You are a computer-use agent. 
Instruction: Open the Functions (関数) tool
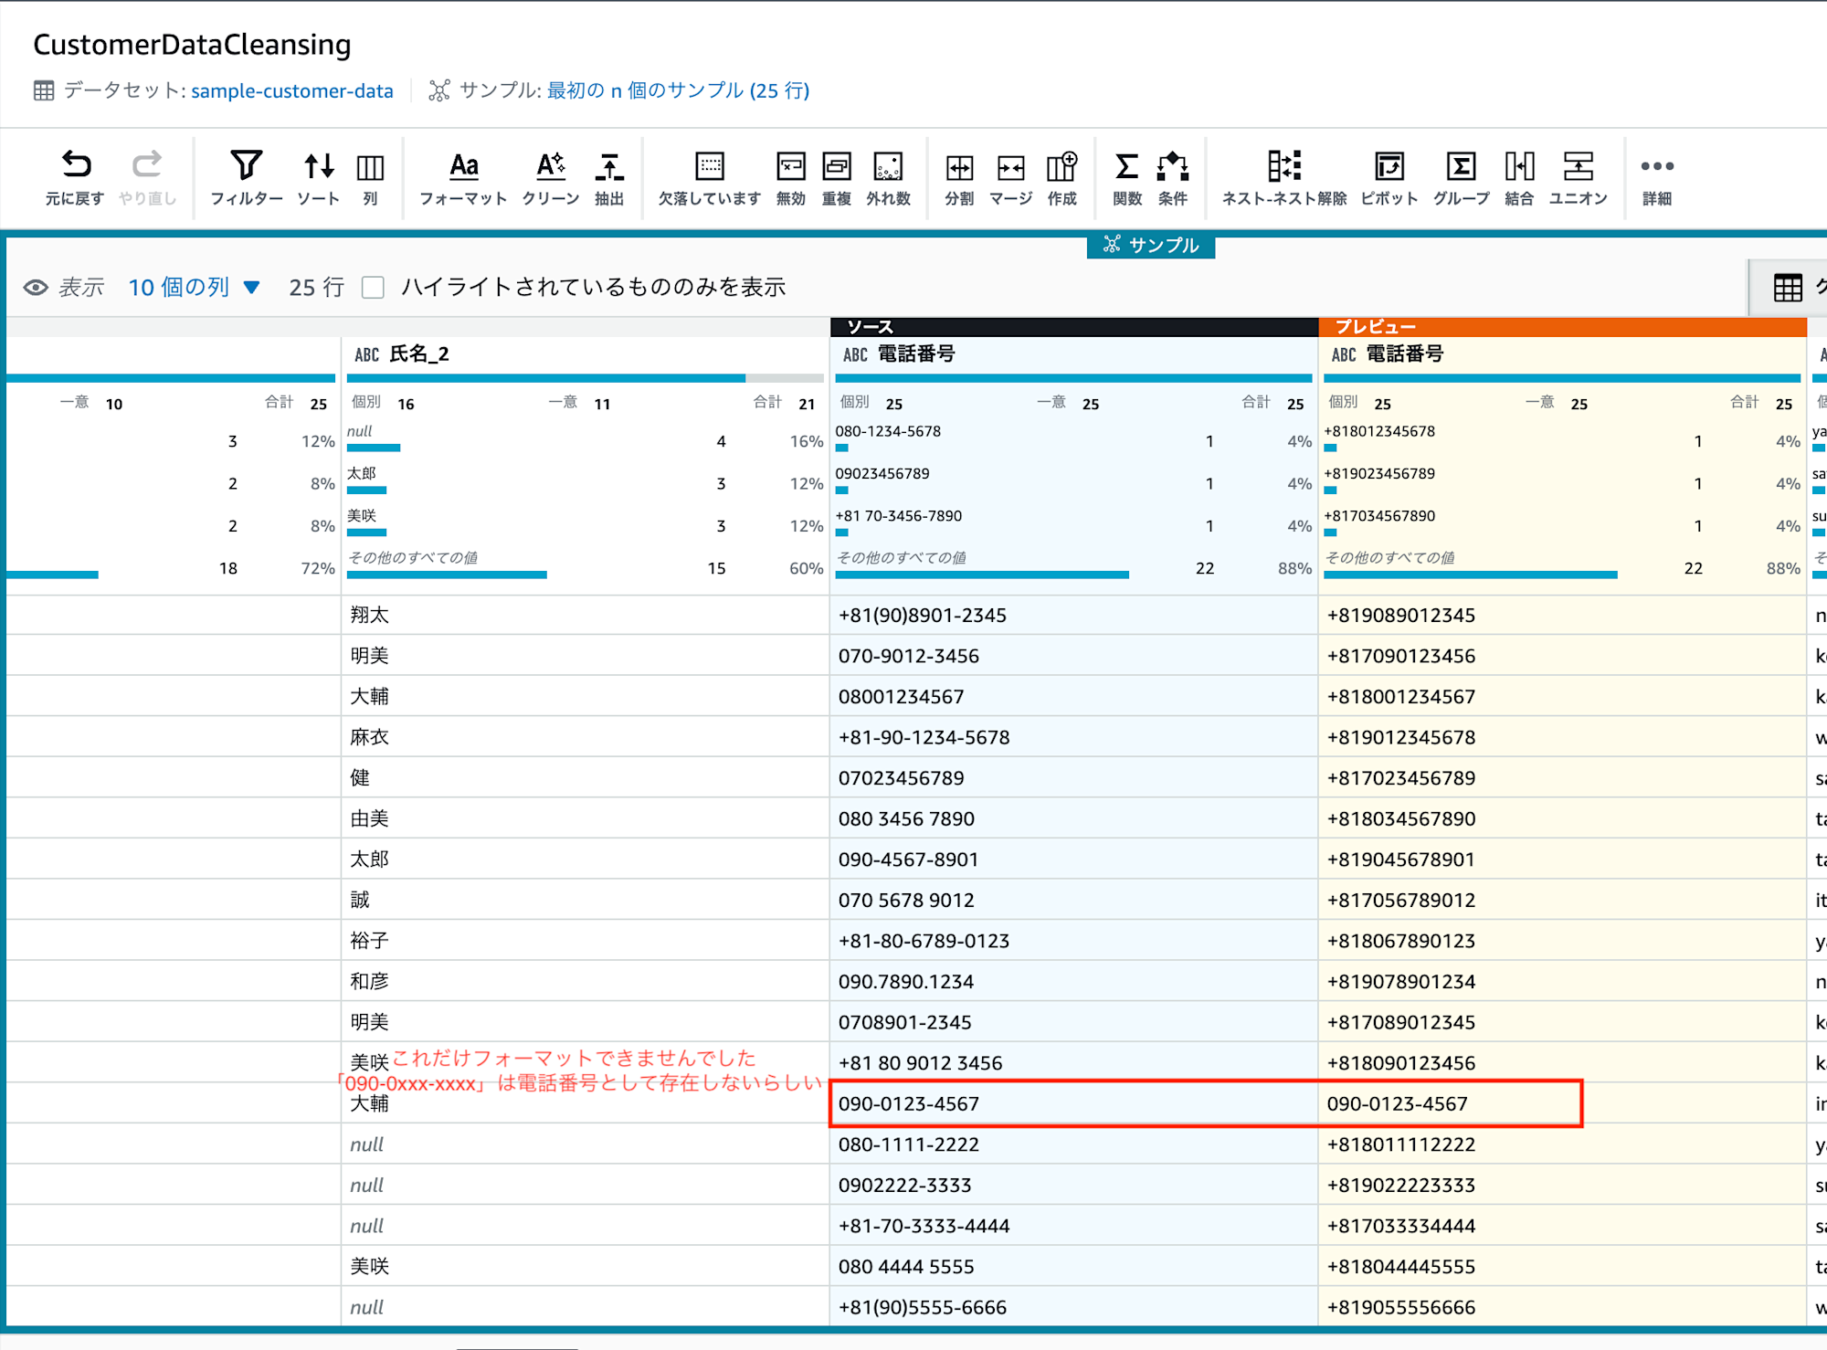coord(1127,177)
